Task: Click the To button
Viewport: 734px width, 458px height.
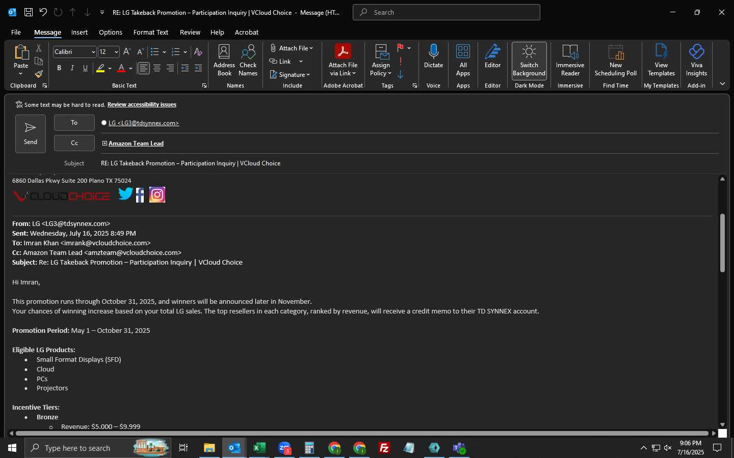Action: [x=74, y=123]
